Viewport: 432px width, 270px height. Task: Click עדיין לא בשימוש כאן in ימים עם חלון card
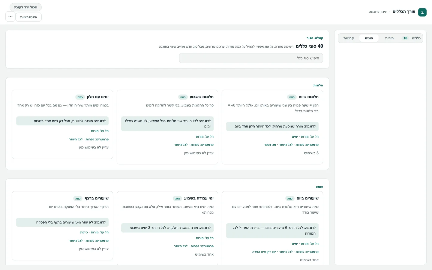coord(94,147)
